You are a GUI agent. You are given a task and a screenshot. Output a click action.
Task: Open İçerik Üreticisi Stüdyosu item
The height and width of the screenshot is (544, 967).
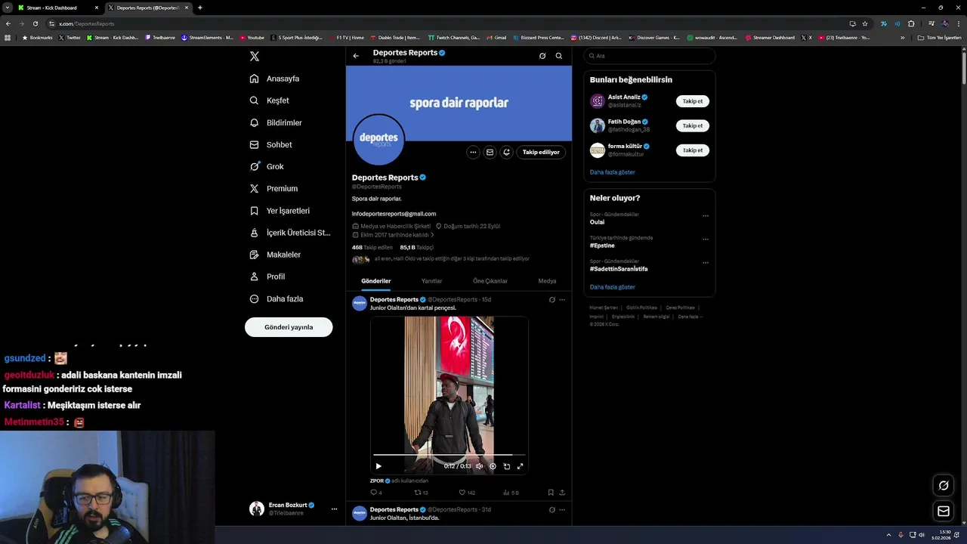click(x=290, y=233)
